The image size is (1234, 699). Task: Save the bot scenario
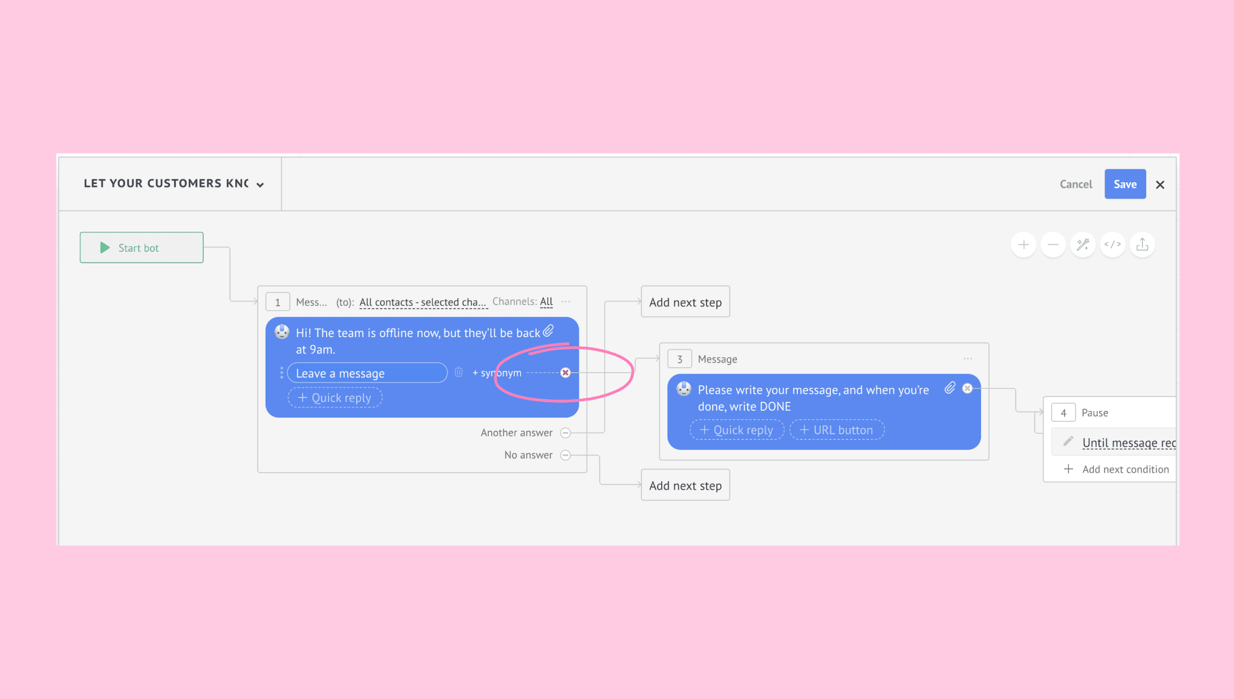(x=1125, y=184)
